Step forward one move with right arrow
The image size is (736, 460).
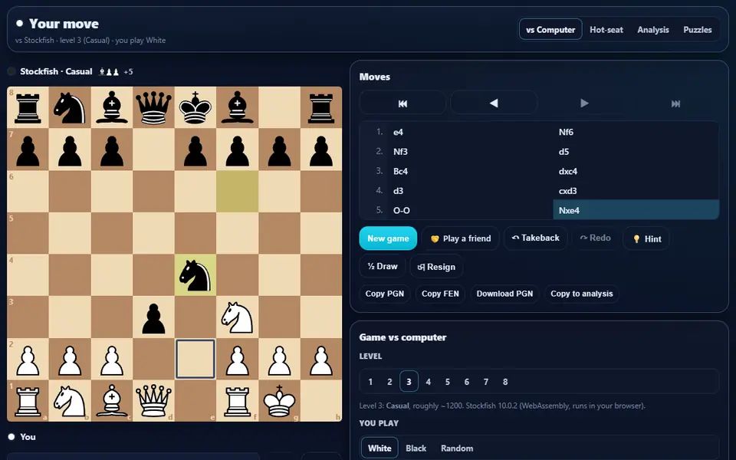[x=584, y=103]
